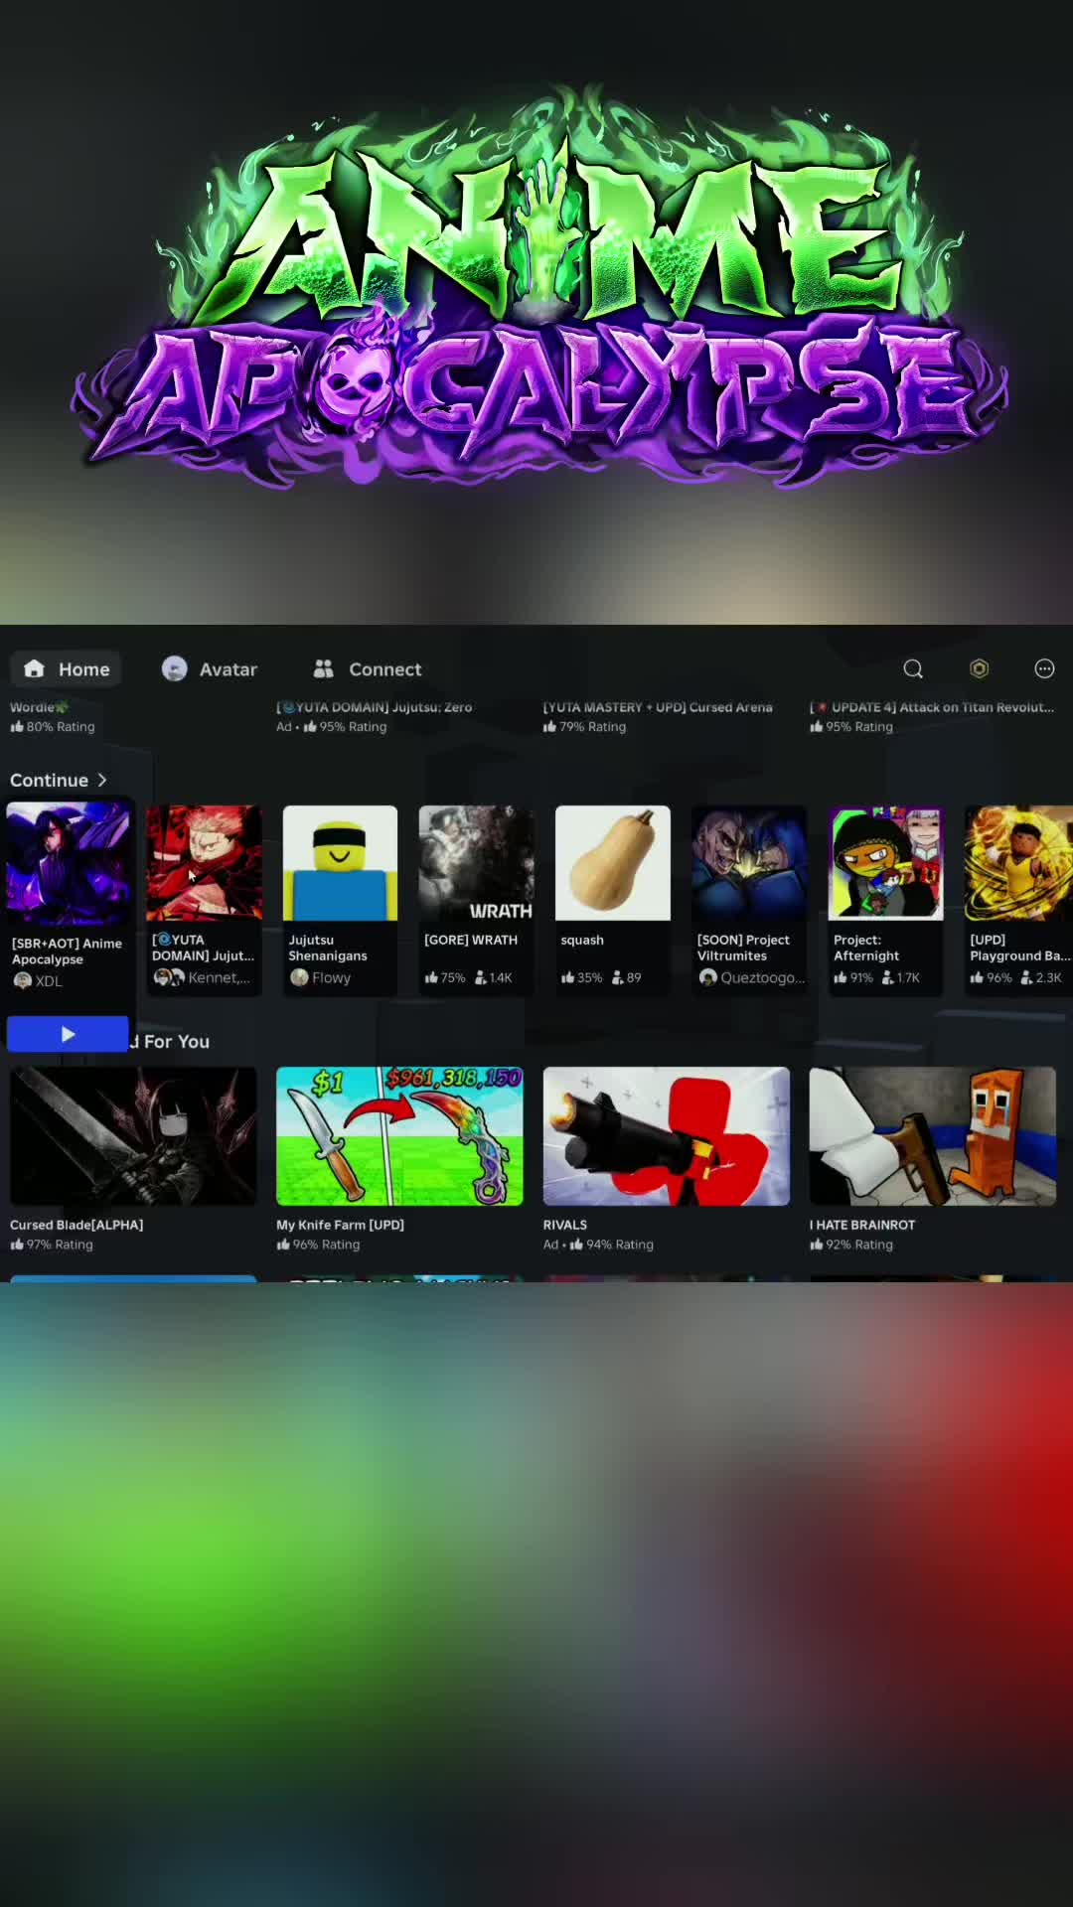This screenshot has width=1073, height=1907.
Task: Click the 91% rating on Afternight
Action: point(854,978)
